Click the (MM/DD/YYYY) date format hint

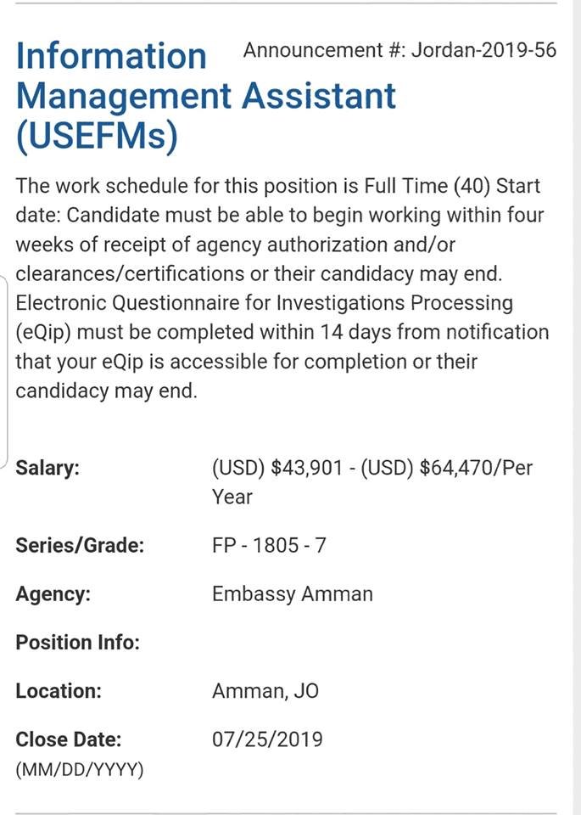80,770
